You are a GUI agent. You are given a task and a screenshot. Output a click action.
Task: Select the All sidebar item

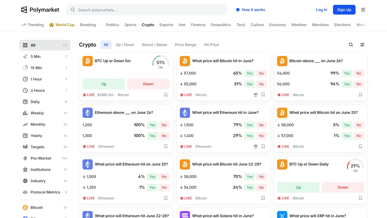click(x=45, y=45)
